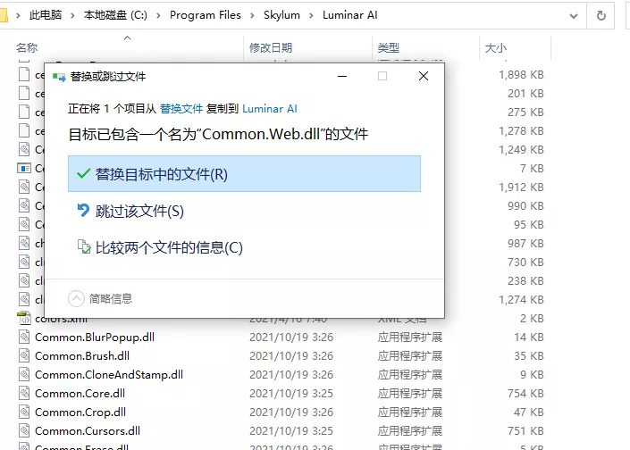
Task: Click dll icon in the 1,249 KB row
Action: coord(24,149)
